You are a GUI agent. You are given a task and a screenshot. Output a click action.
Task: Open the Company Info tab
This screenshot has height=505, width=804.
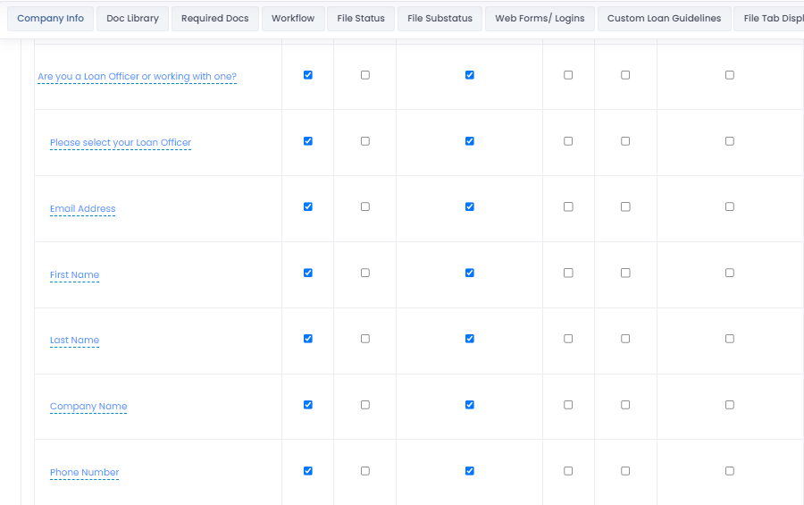tap(50, 19)
